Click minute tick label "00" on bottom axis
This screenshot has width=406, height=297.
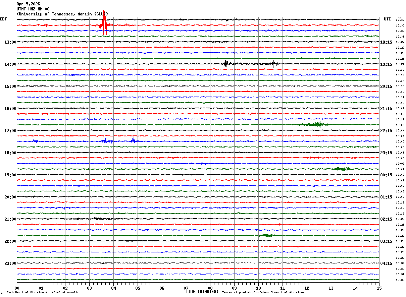17,288
